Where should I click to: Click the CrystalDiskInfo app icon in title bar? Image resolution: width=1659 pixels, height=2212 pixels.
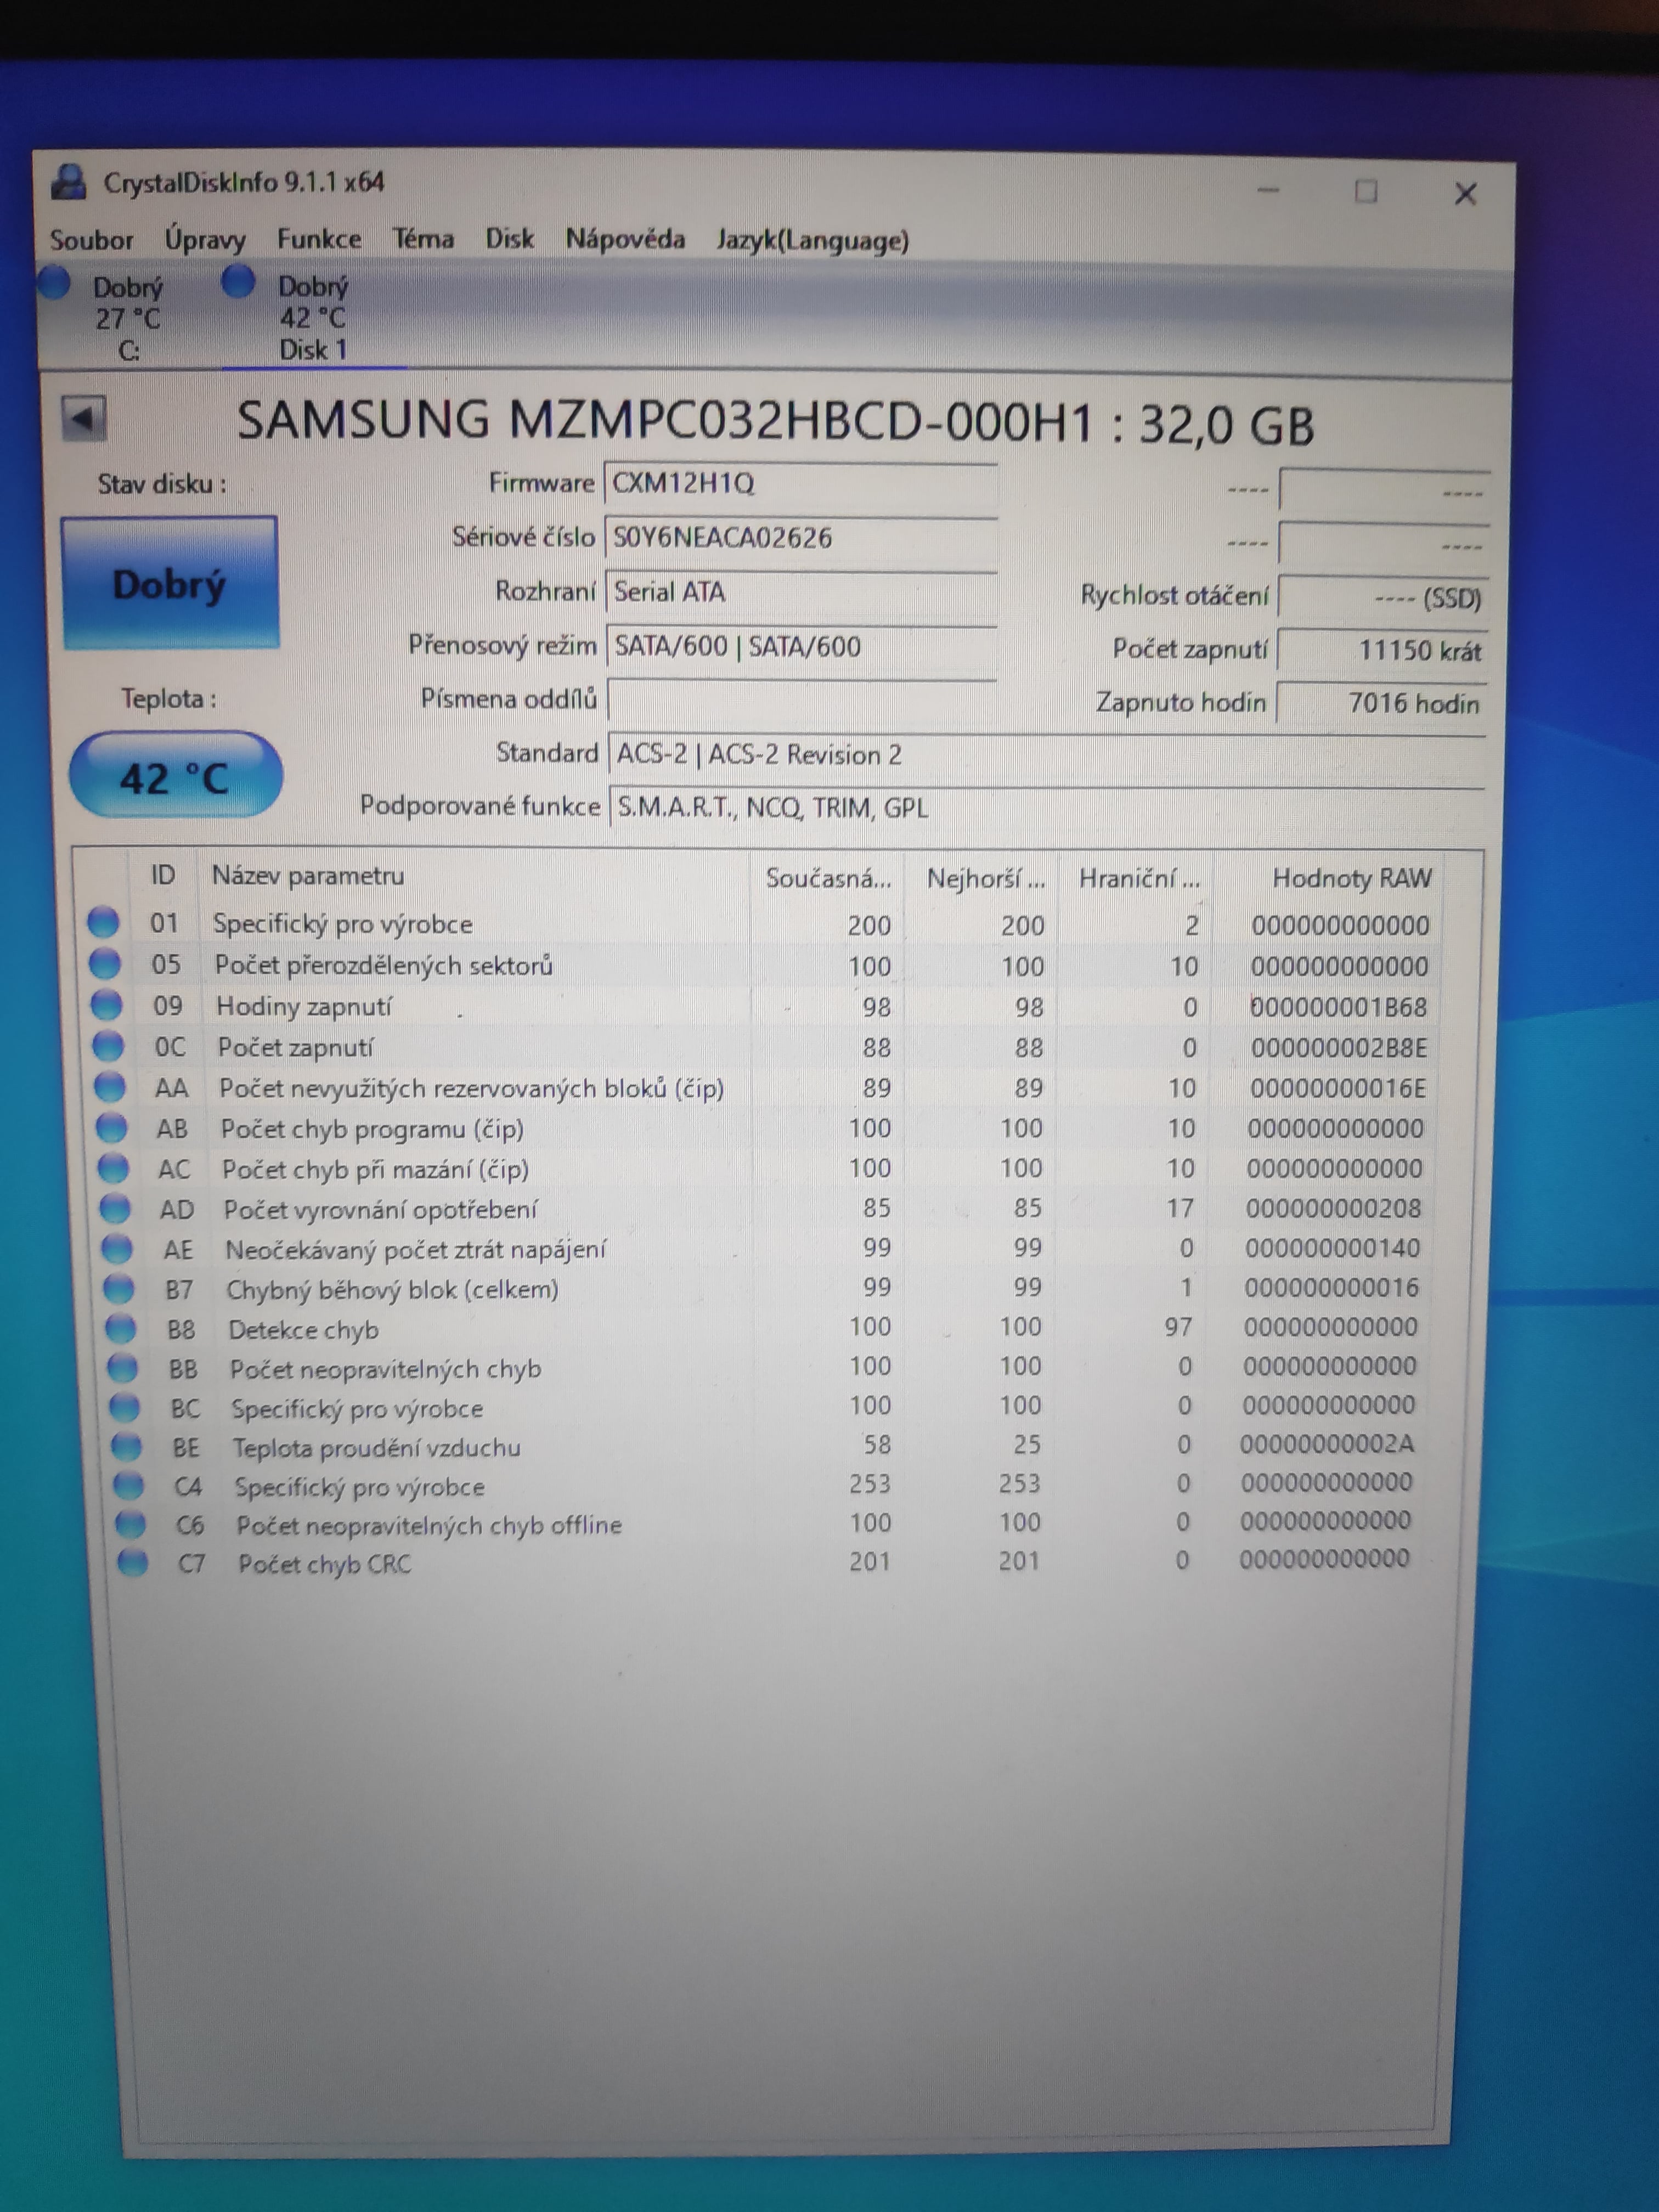69,182
